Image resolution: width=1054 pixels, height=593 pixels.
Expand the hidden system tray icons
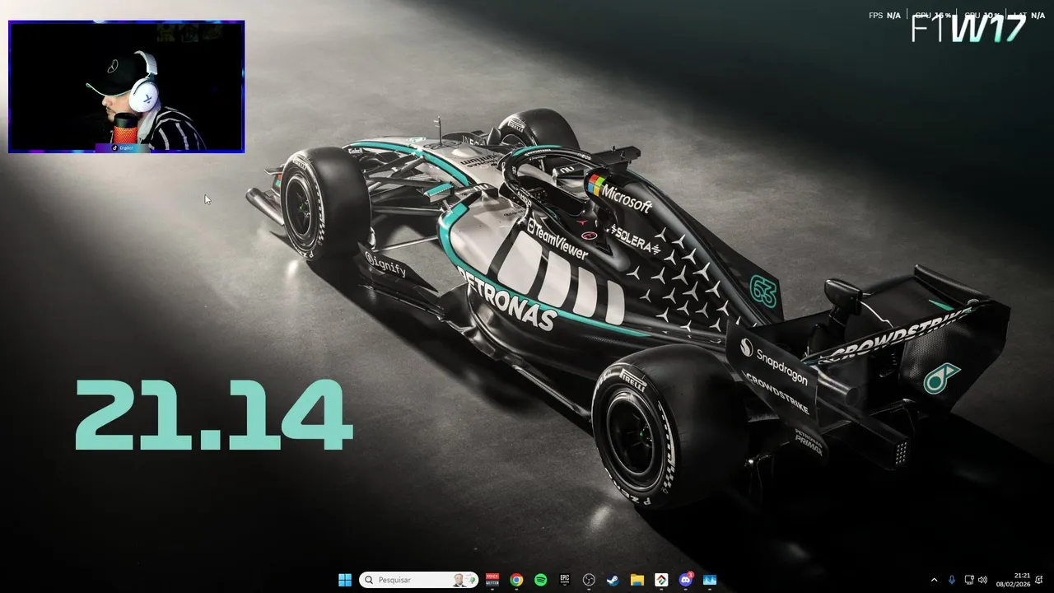click(x=934, y=580)
